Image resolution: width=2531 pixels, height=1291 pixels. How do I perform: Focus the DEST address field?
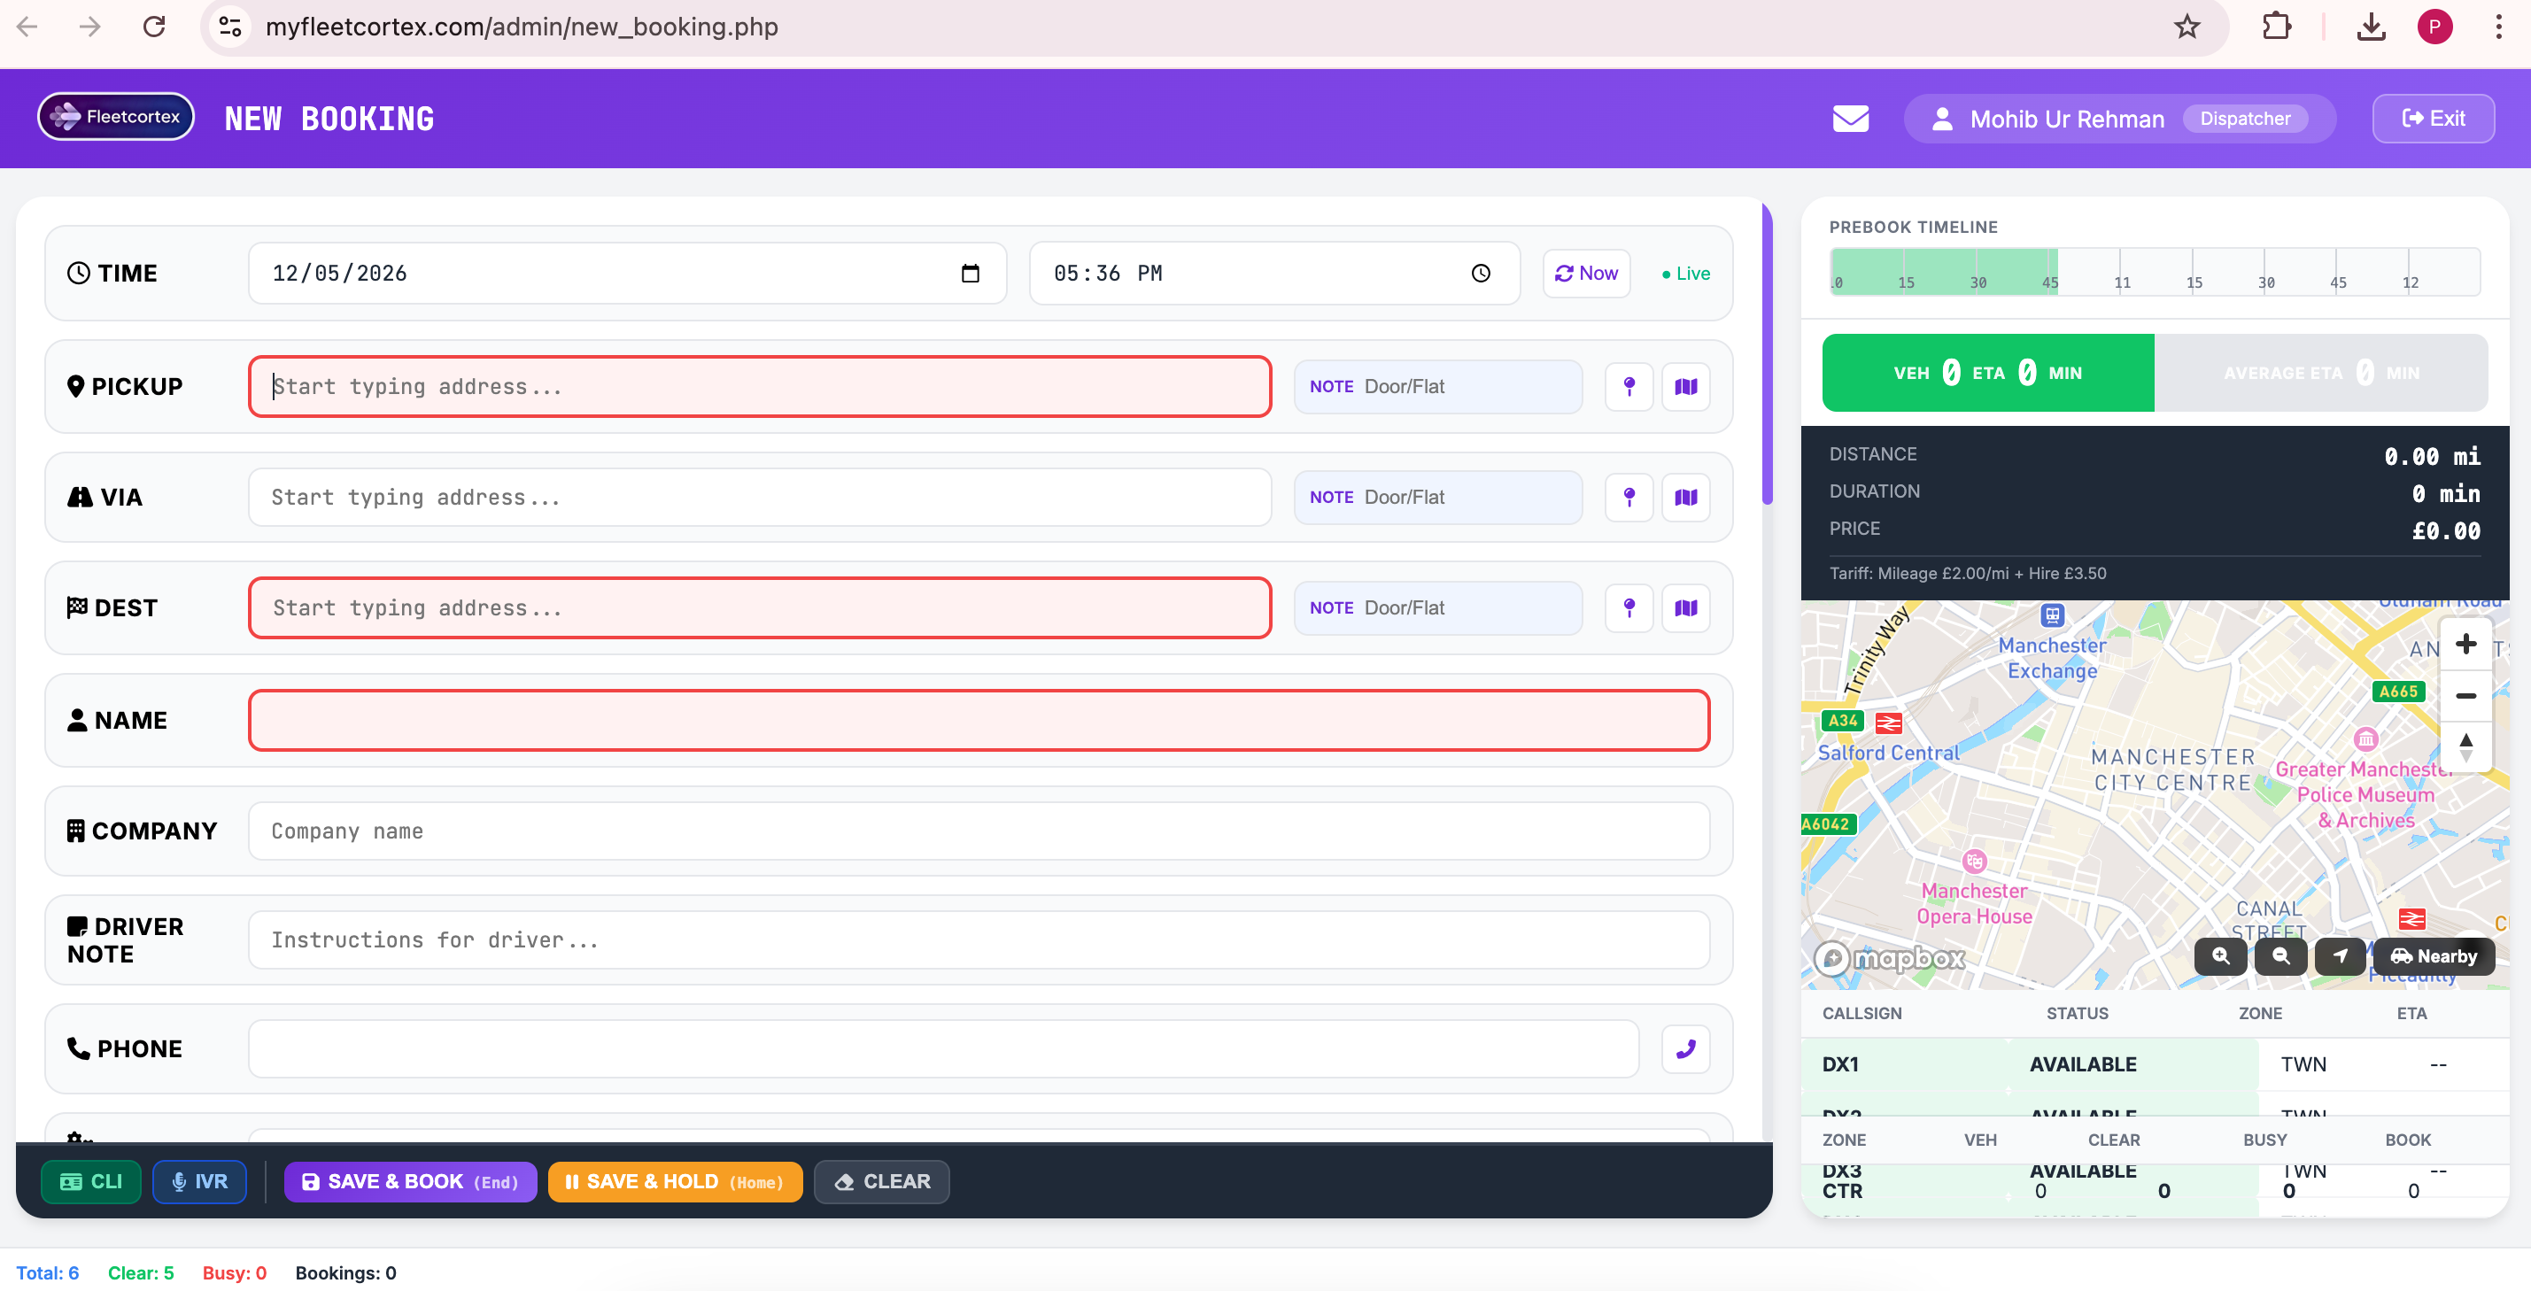[x=760, y=608]
